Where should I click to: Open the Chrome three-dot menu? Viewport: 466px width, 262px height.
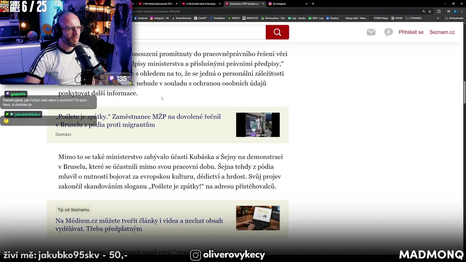461,11
